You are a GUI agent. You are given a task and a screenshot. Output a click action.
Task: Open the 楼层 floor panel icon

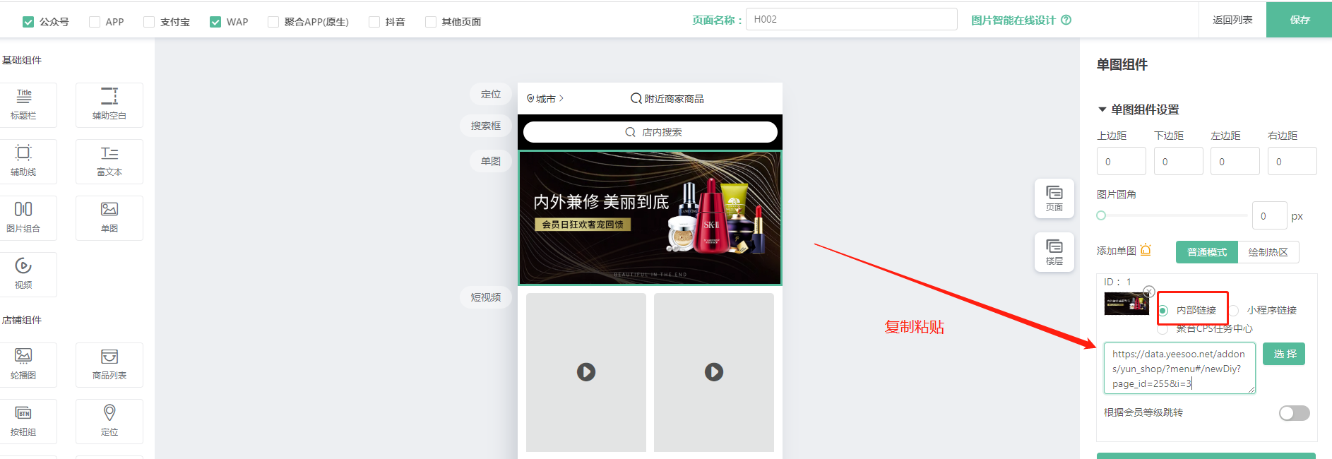point(1054,251)
